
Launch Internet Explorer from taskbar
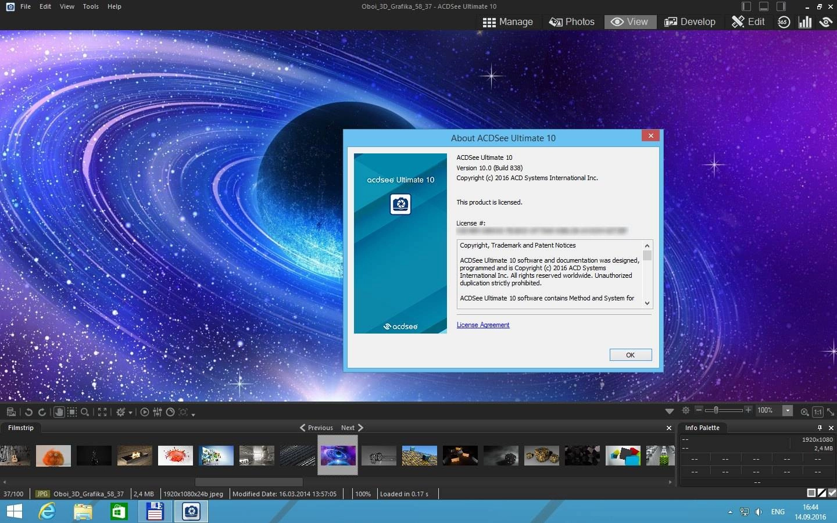click(x=46, y=512)
